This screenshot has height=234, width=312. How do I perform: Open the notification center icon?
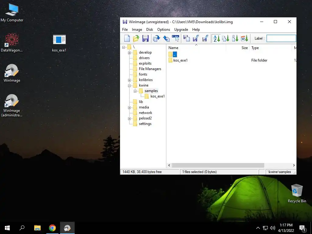(303, 228)
